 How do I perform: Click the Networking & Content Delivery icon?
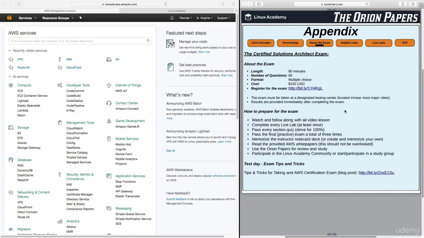coord(11,192)
